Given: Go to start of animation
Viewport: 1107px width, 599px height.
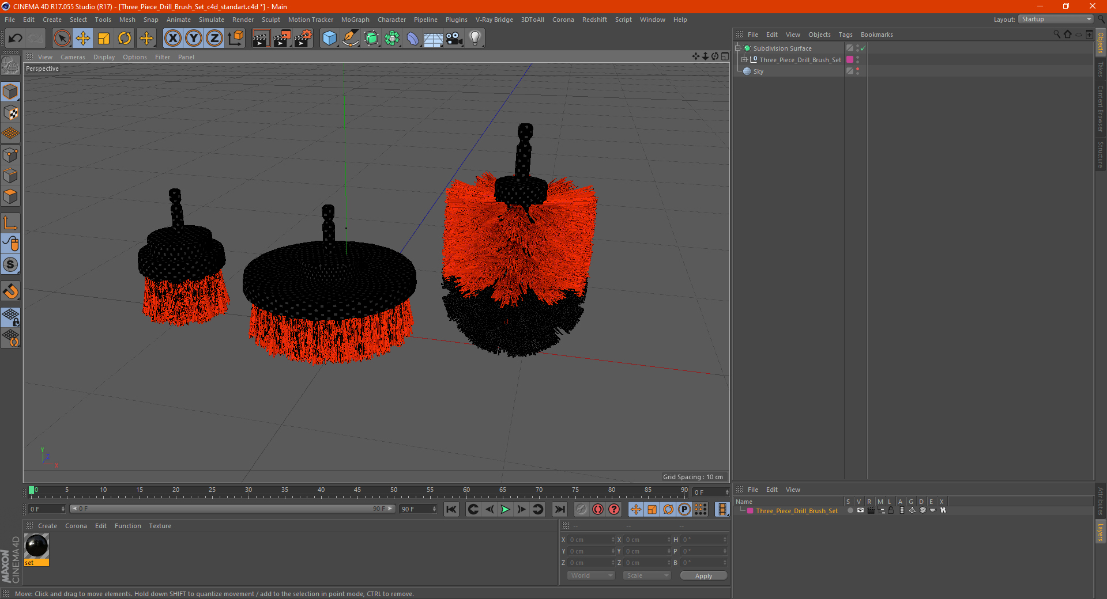Looking at the screenshot, I should [x=451, y=509].
